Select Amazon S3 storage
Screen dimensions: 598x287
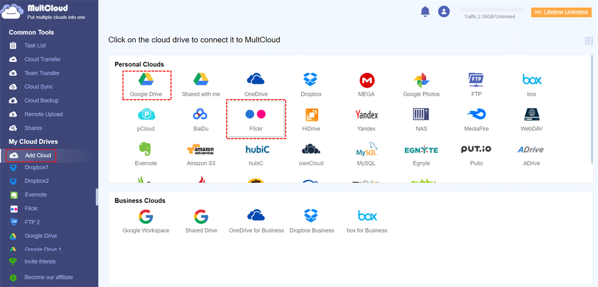pos(201,154)
